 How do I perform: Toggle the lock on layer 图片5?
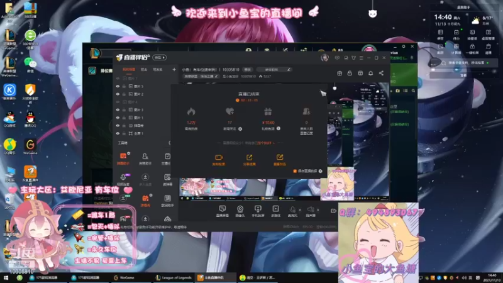(x=124, y=86)
